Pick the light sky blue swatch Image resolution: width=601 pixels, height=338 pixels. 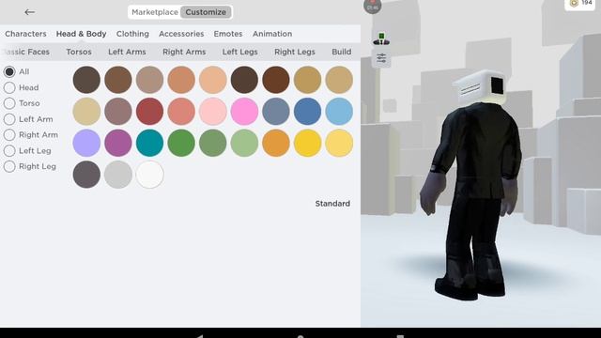tap(339, 112)
